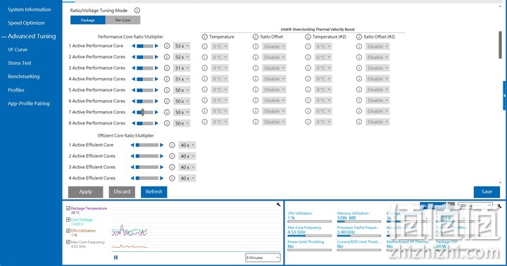The height and width of the screenshot is (266, 507).
Task: Click info icon for 4 Active Efficient Cores
Action: pyautogui.click(x=172, y=178)
